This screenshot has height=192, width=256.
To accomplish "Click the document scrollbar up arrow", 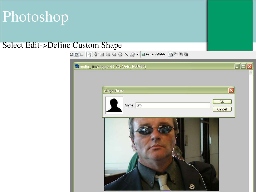I will tap(251, 72).
